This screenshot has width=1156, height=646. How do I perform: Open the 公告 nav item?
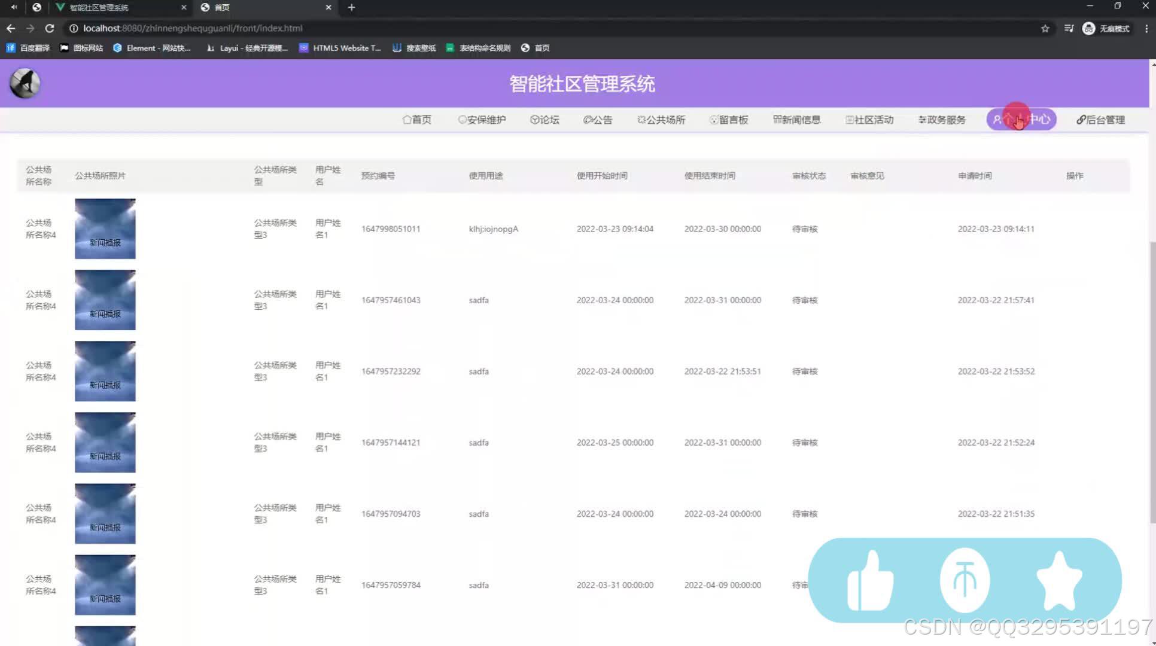click(x=598, y=120)
